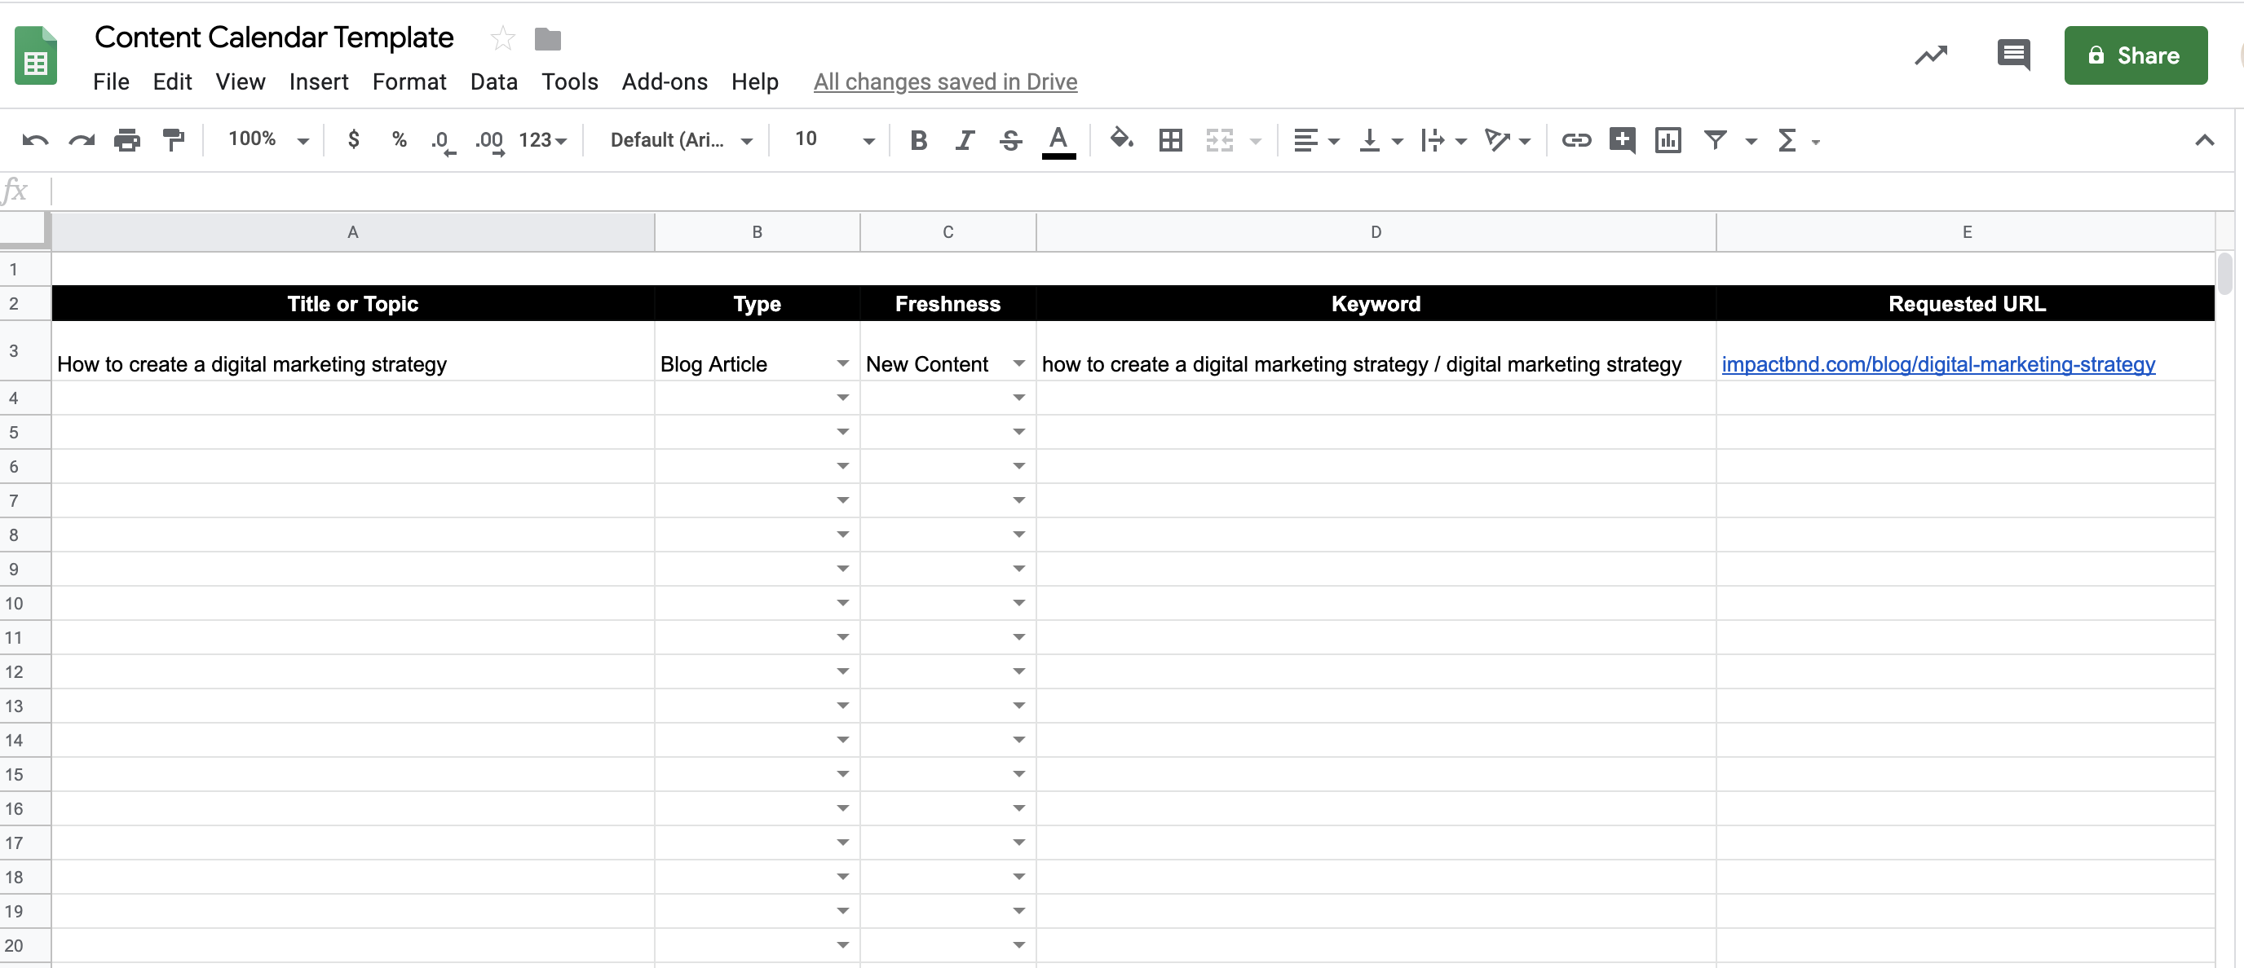Screen dimensions: 2244x968
Task: Click the Move to folder icon
Action: pyautogui.click(x=548, y=39)
